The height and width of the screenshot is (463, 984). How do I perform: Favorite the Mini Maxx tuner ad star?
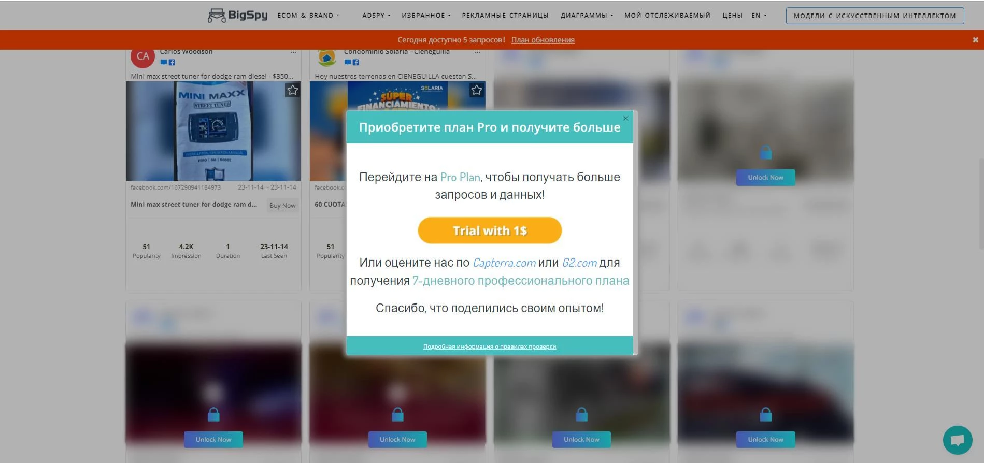pyautogui.click(x=293, y=90)
